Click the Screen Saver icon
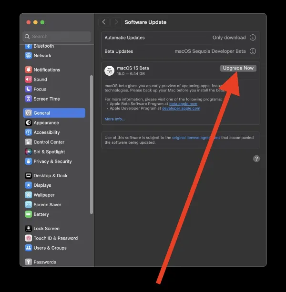The width and height of the screenshot is (286, 292). pyautogui.click(x=29, y=204)
